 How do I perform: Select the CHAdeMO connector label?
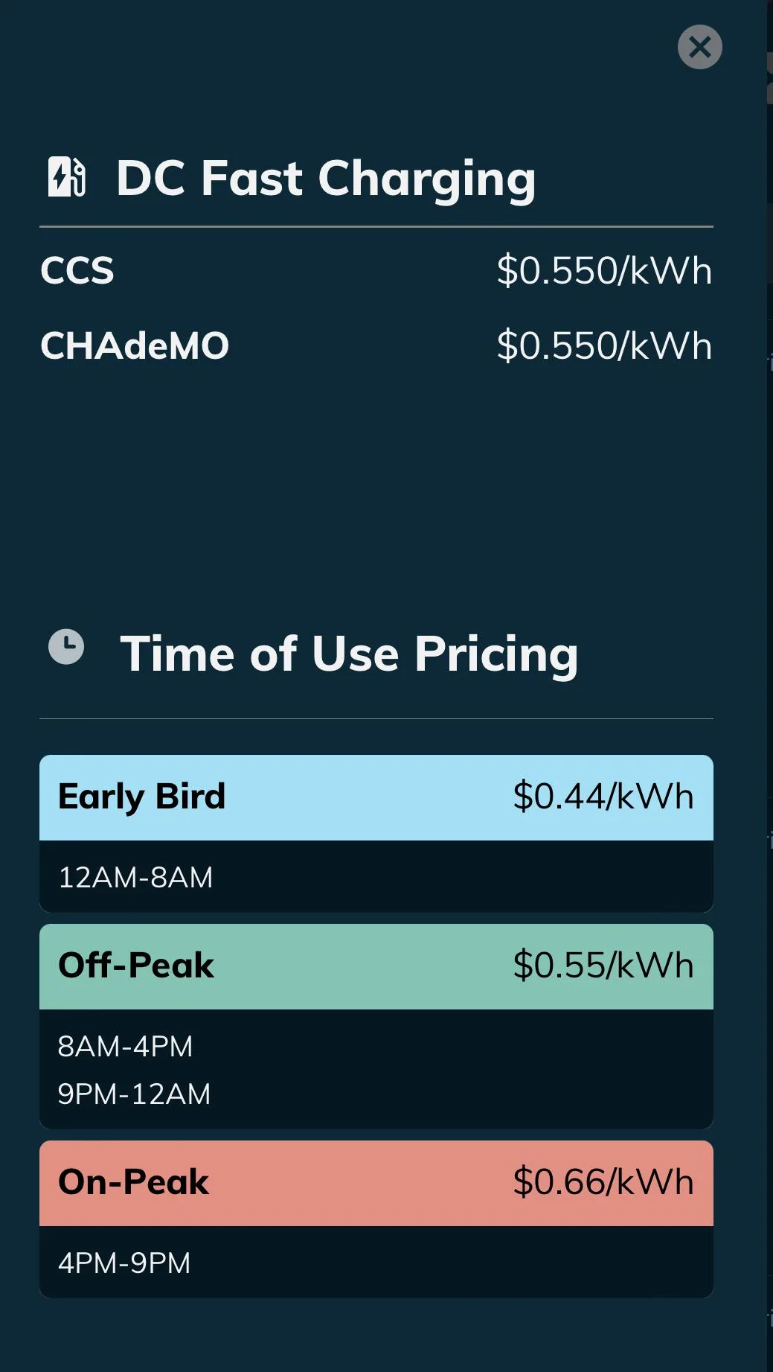click(135, 346)
